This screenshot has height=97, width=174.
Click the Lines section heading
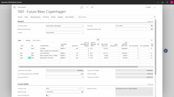click(19, 40)
